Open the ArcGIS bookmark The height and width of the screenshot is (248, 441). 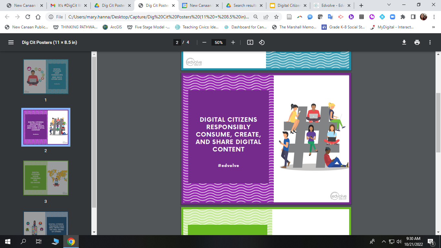tap(112, 27)
